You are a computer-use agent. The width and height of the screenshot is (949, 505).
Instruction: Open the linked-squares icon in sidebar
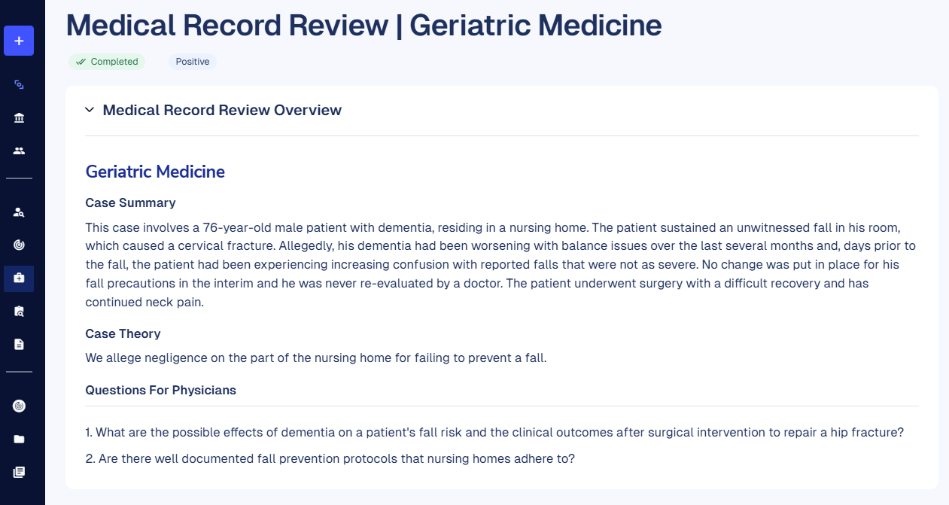pos(19,85)
